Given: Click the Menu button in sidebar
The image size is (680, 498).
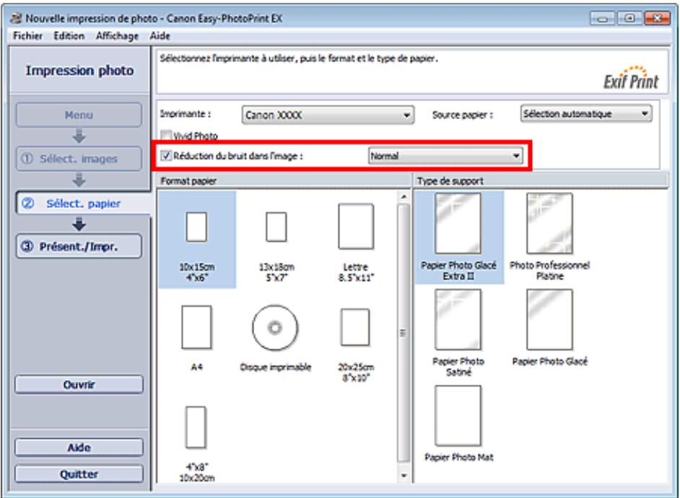Looking at the screenshot, I should 79,115.
